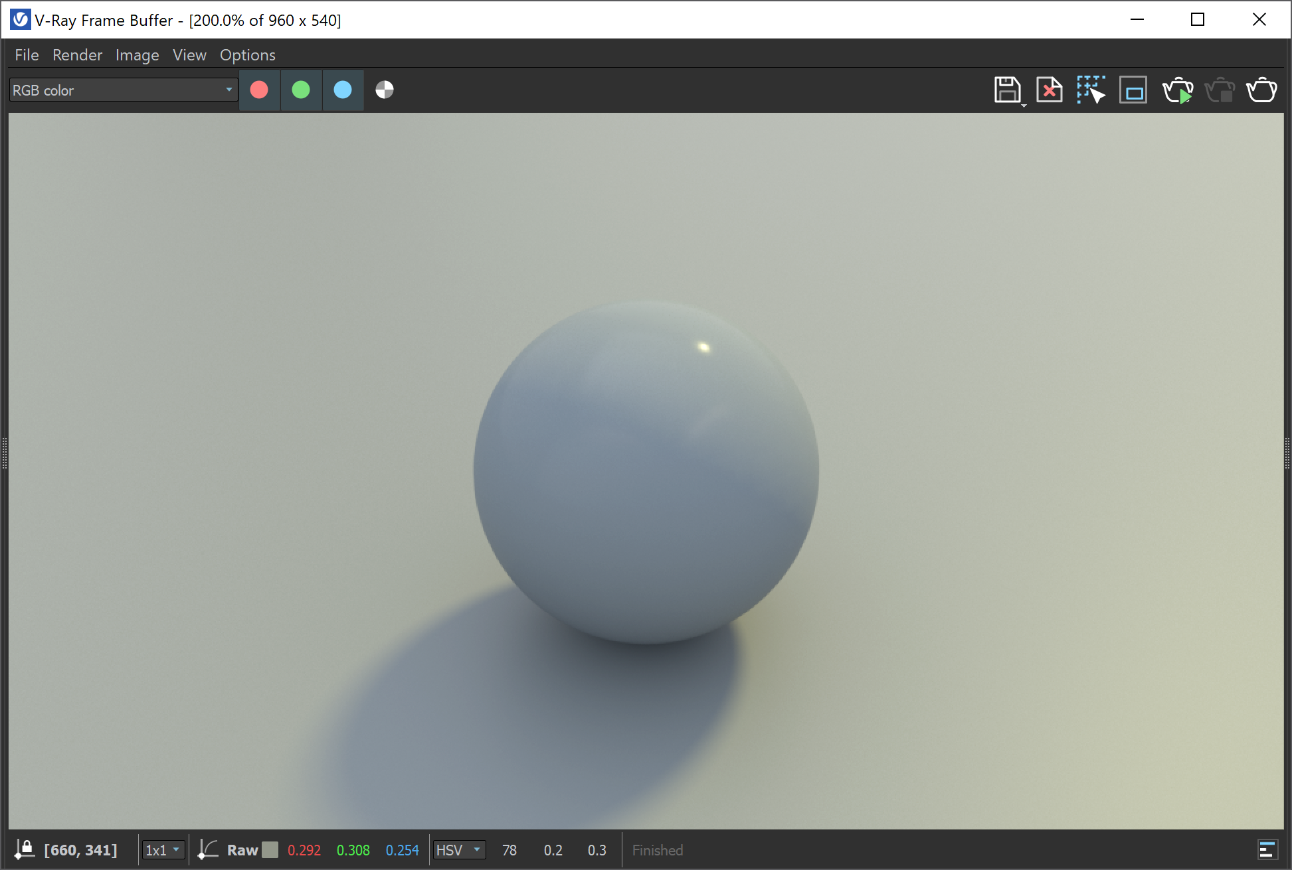1292x870 pixels.
Task: Start interactive rendering teapot
Action: point(1178,90)
